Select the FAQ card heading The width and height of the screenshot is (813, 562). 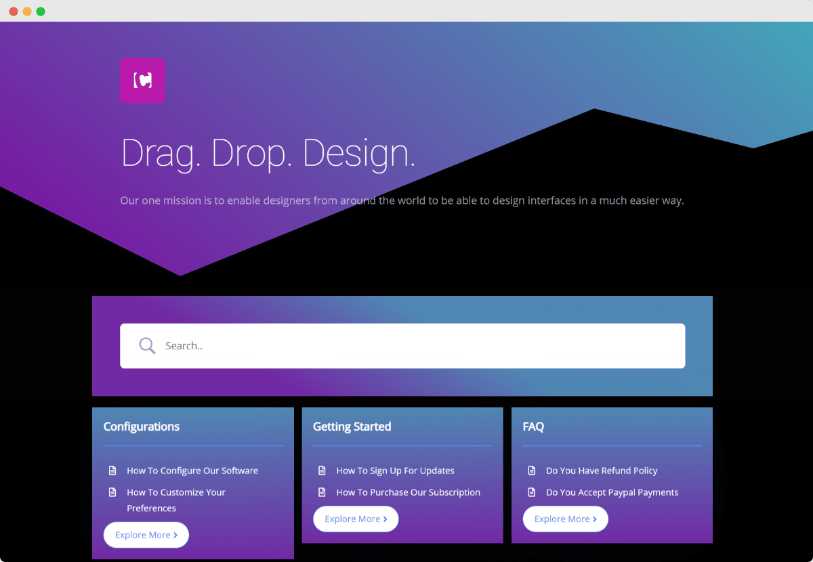pyautogui.click(x=533, y=427)
